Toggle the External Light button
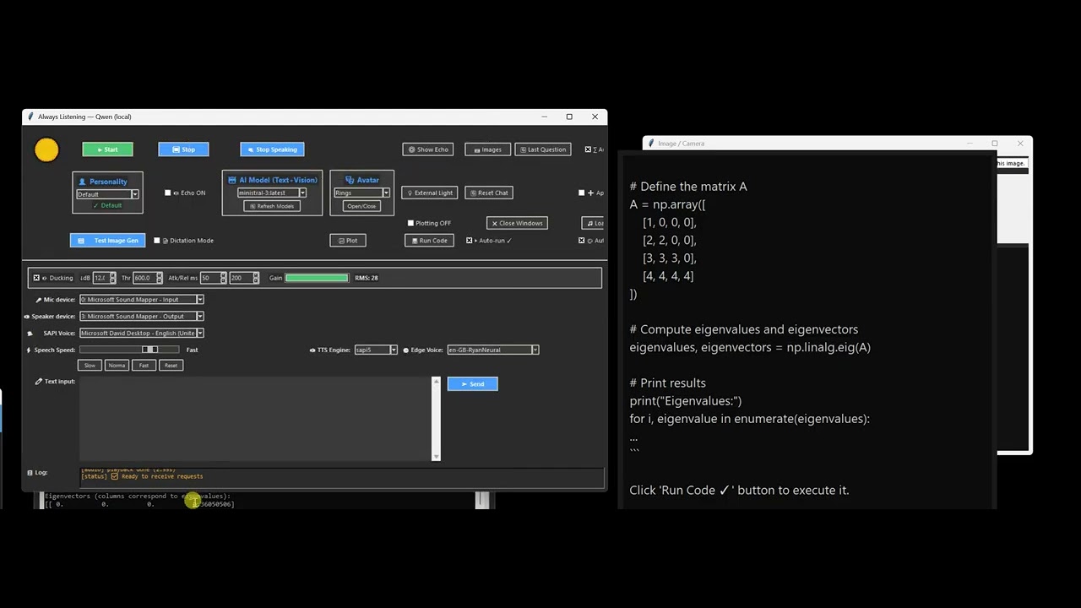1081x608 pixels. [429, 193]
